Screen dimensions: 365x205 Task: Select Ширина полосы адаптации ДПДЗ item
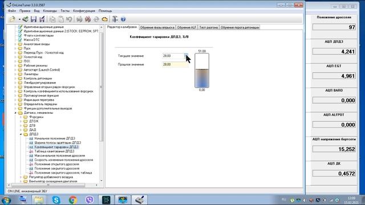[58, 143]
